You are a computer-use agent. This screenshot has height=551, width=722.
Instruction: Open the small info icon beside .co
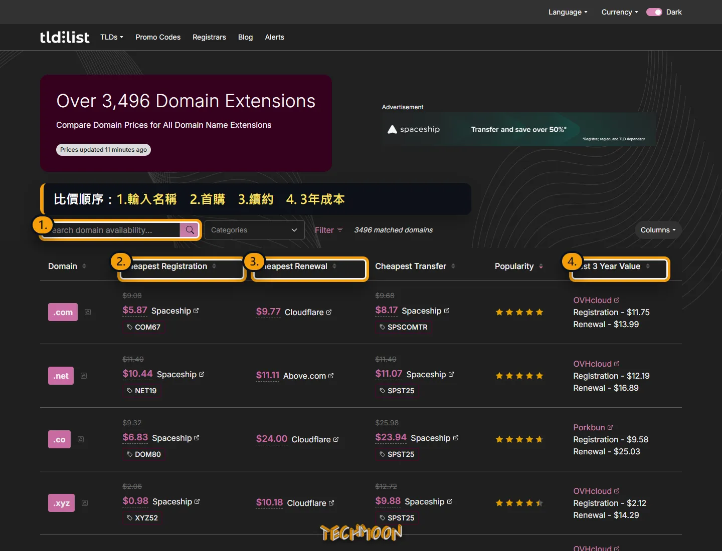[81, 439]
